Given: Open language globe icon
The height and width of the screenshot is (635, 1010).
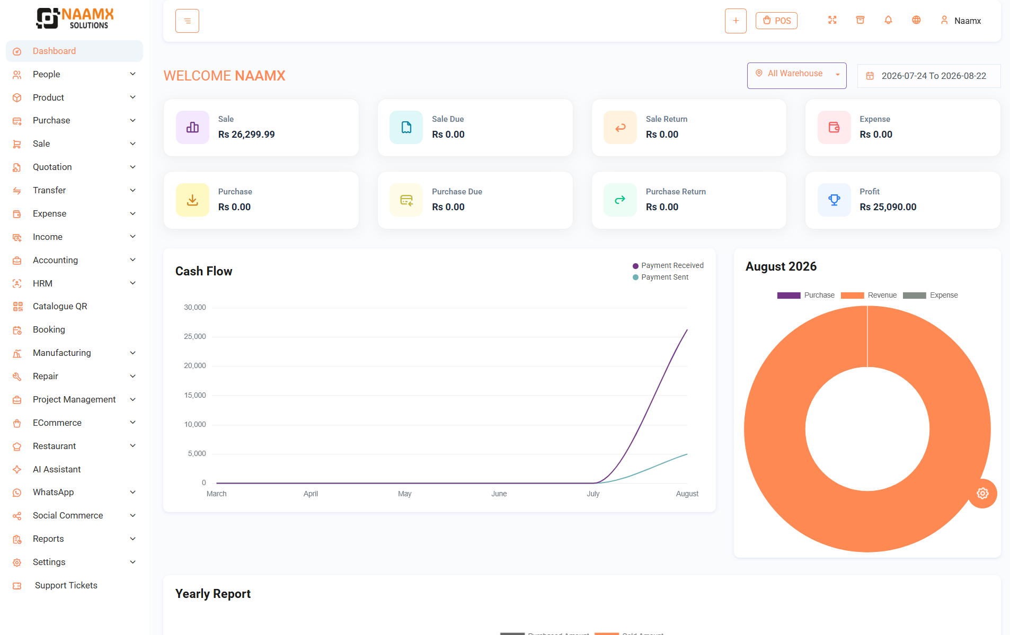Looking at the screenshot, I should coord(916,20).
